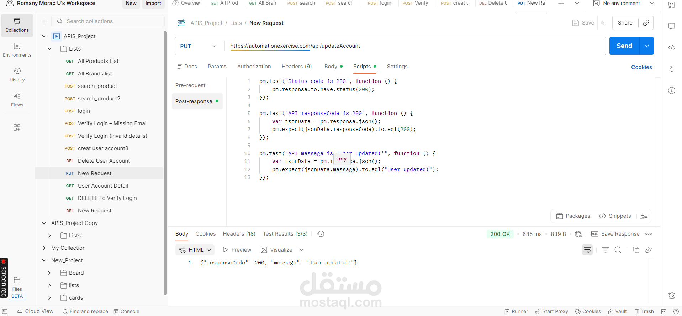This screenshot has width=682, height=316.
Task: Open the request info icon in right sidebar
Action: (x=672, y=90)
